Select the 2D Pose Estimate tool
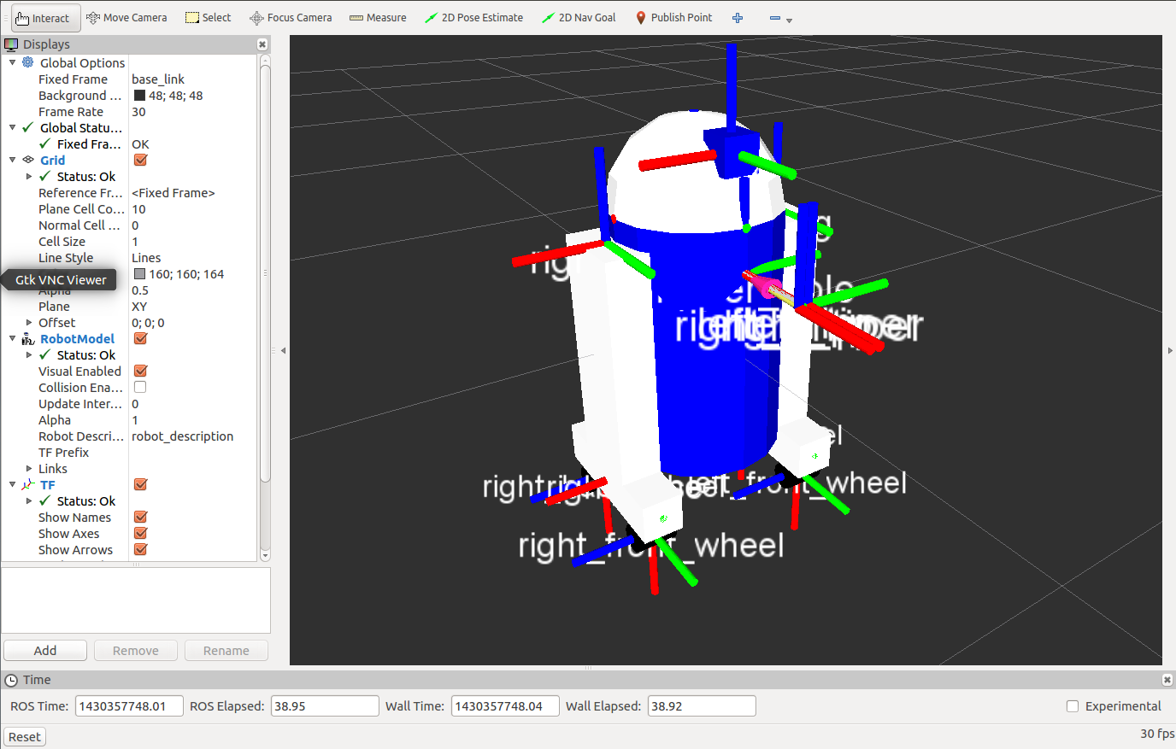This screenshot has height=749, width=1176. coord(474,18)
